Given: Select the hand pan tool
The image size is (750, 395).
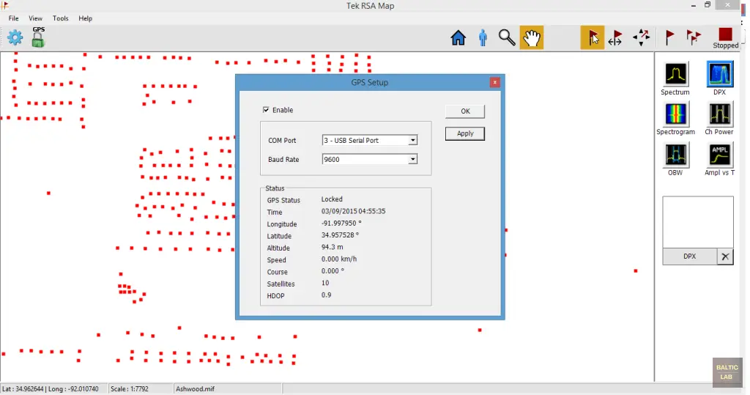Looking at the screenshot, I should 532,37.
